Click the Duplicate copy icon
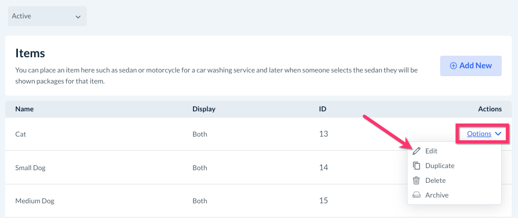Viewport: 518px width, 218px height. [417, 165]
